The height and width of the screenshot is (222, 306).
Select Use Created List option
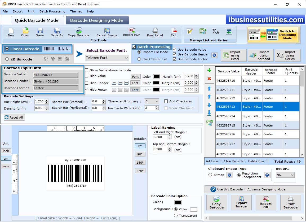click(x=139, y=59)
